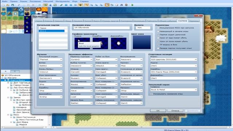Open ship start position 001:Карта Мира

coord(174,72)
